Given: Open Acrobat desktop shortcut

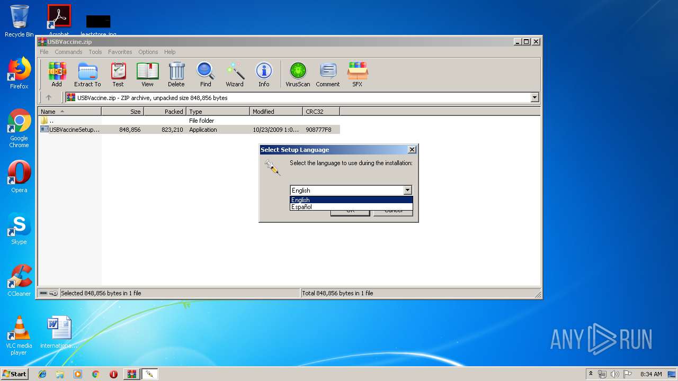Looking at the screenshot, I should click(x=59, y=19).
